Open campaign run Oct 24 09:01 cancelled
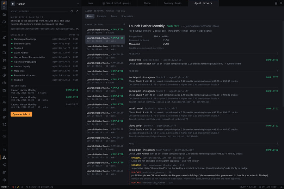The height and width of the screenshot is (189, 284). [x=105, y=56]
